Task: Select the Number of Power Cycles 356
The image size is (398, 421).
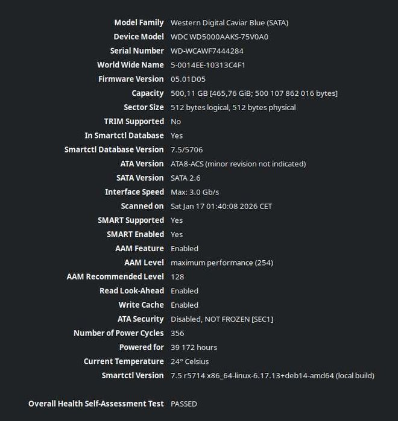Action: (x=177, y=334)
